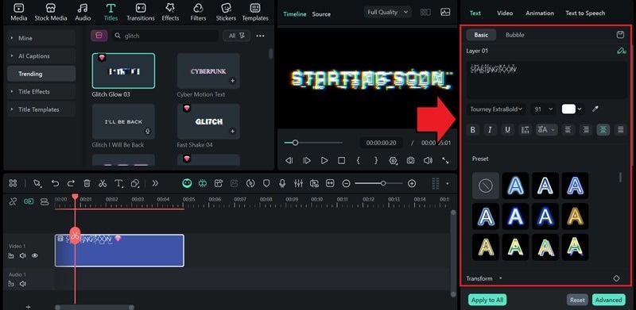636x310 pixels.
Task: Click the Reset button
Action: pos(577,300)
